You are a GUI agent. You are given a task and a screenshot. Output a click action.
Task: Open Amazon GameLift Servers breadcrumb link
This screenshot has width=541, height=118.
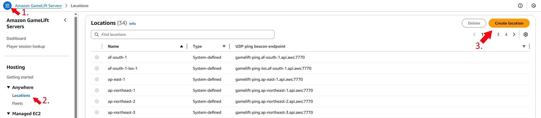[x=38, y=6]
